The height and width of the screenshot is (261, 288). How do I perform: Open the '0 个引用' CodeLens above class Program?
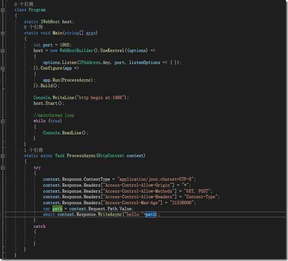click(x=24, y=4)
